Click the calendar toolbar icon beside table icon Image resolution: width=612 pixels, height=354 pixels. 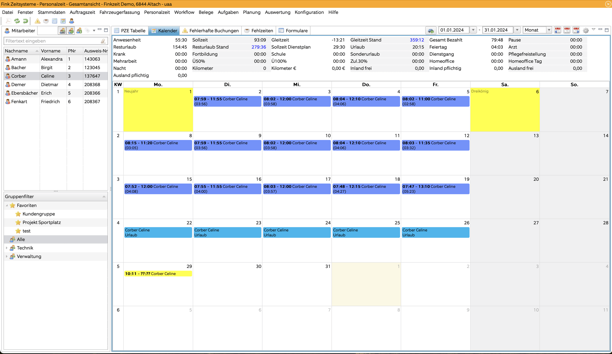point(63,21)
